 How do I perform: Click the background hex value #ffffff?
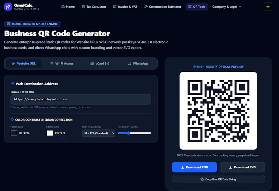click(60, 133)
